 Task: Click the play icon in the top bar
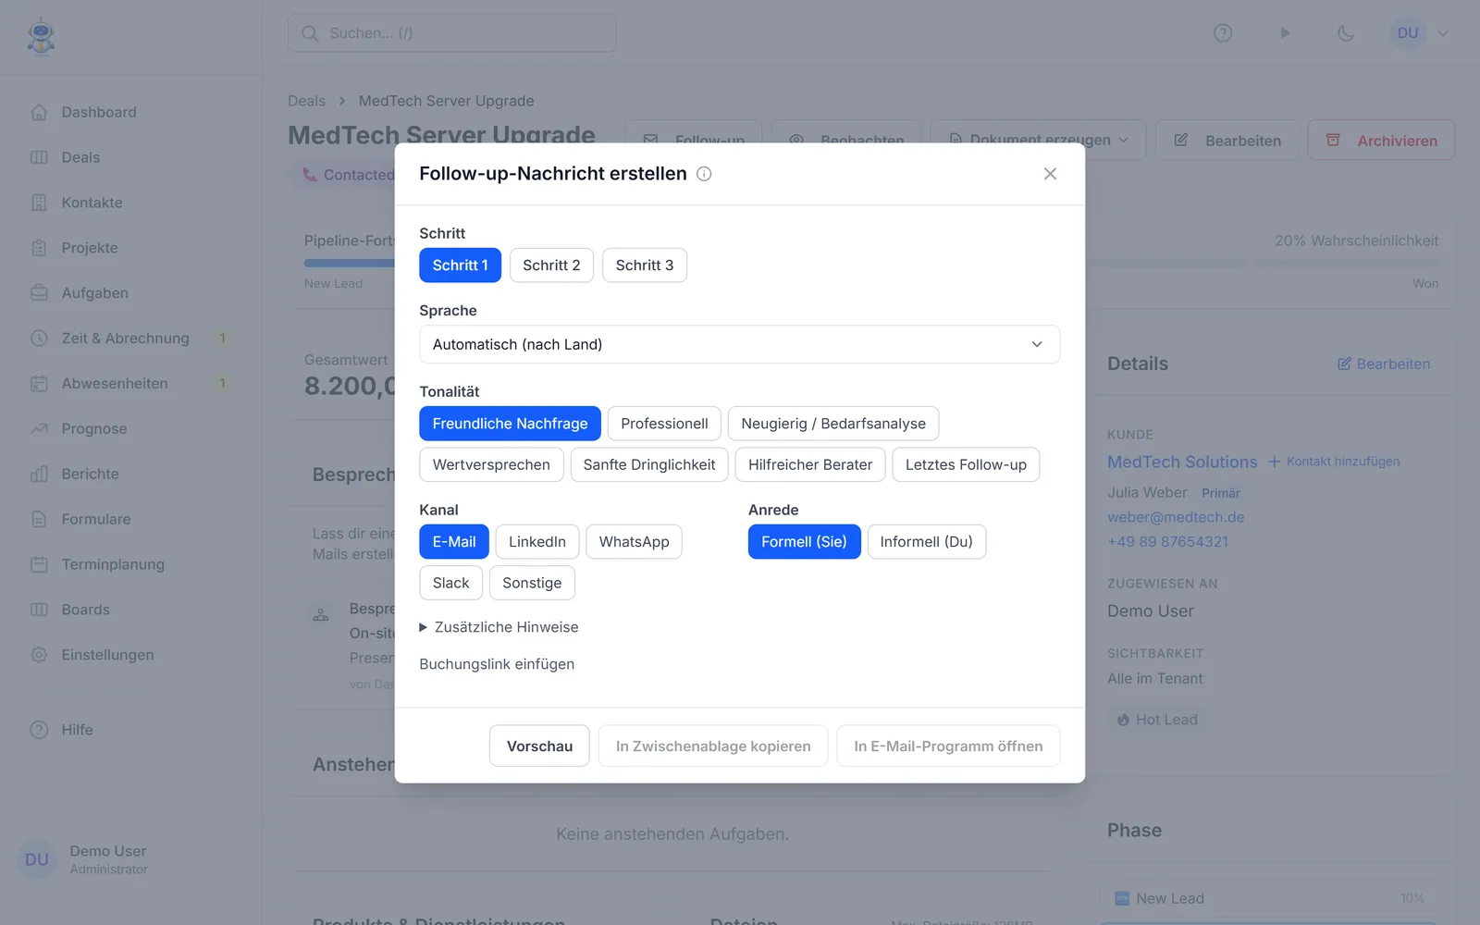pyautogui.click(x=1285, y=33)
